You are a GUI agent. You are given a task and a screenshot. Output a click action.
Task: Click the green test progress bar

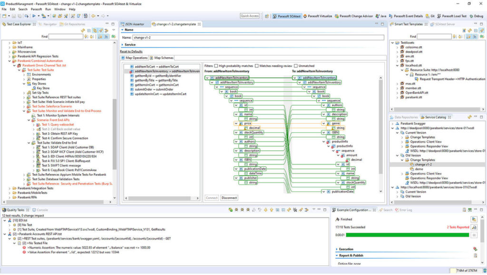(x=407, y=235)
